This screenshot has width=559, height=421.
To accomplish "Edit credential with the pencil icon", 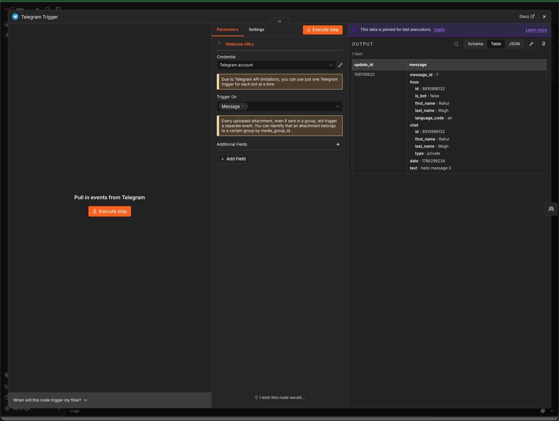I will click(340, 65).
